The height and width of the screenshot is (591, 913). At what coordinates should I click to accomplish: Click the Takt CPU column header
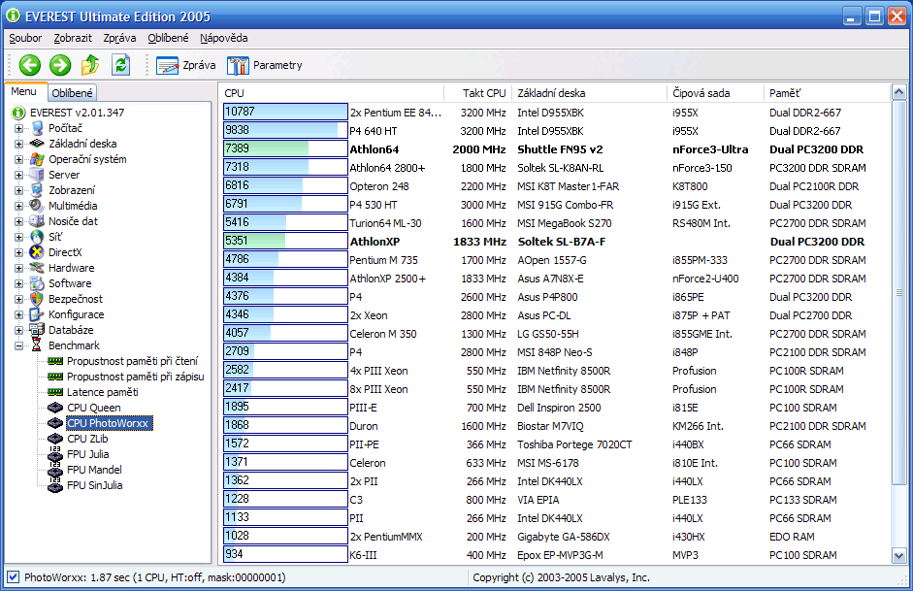click(x=483, y=93)
